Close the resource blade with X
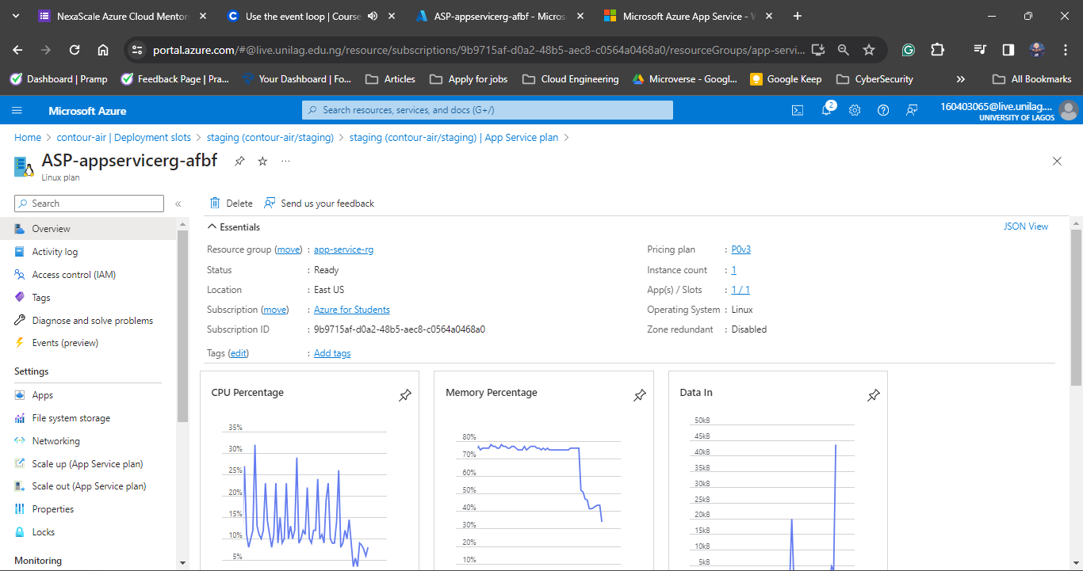1083x571 pixels. click(x=1057, y=161)
